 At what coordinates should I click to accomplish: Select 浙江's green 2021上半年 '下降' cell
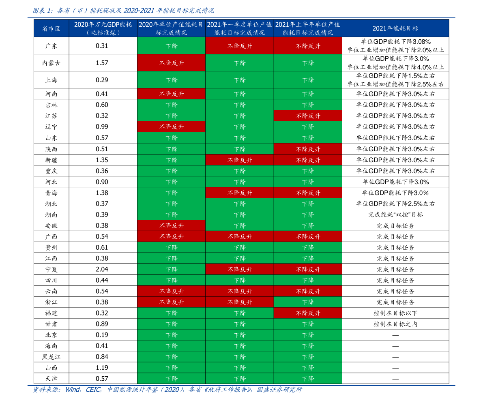[308, 302]
